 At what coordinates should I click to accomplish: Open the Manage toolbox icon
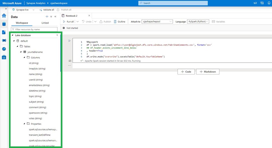[4, 57]
